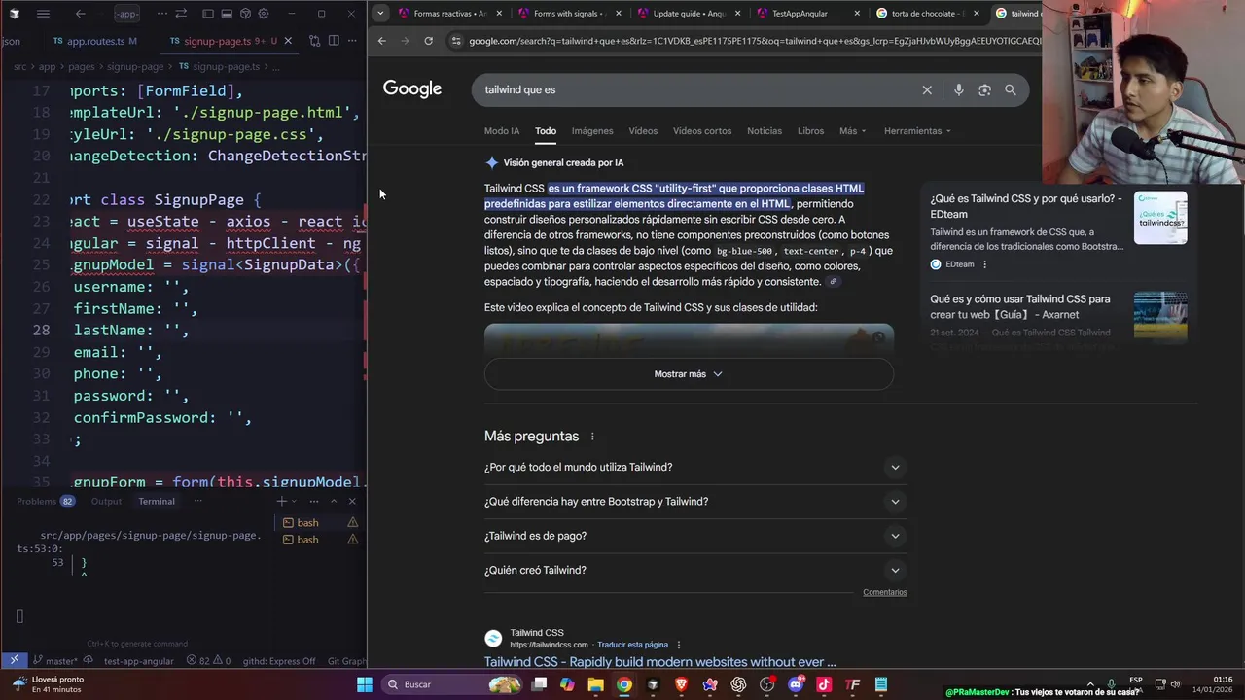
Task: Open 'Tailwind CSS - Rapidly build modern websites' result
Action: [x=660, y=662]
